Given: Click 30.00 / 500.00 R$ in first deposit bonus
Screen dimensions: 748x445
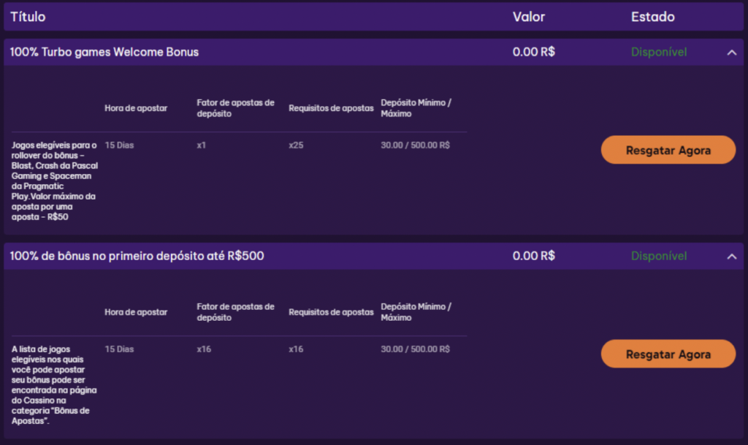Looking at the screenshot, I should pyautogui.click(x=415, y=349).
